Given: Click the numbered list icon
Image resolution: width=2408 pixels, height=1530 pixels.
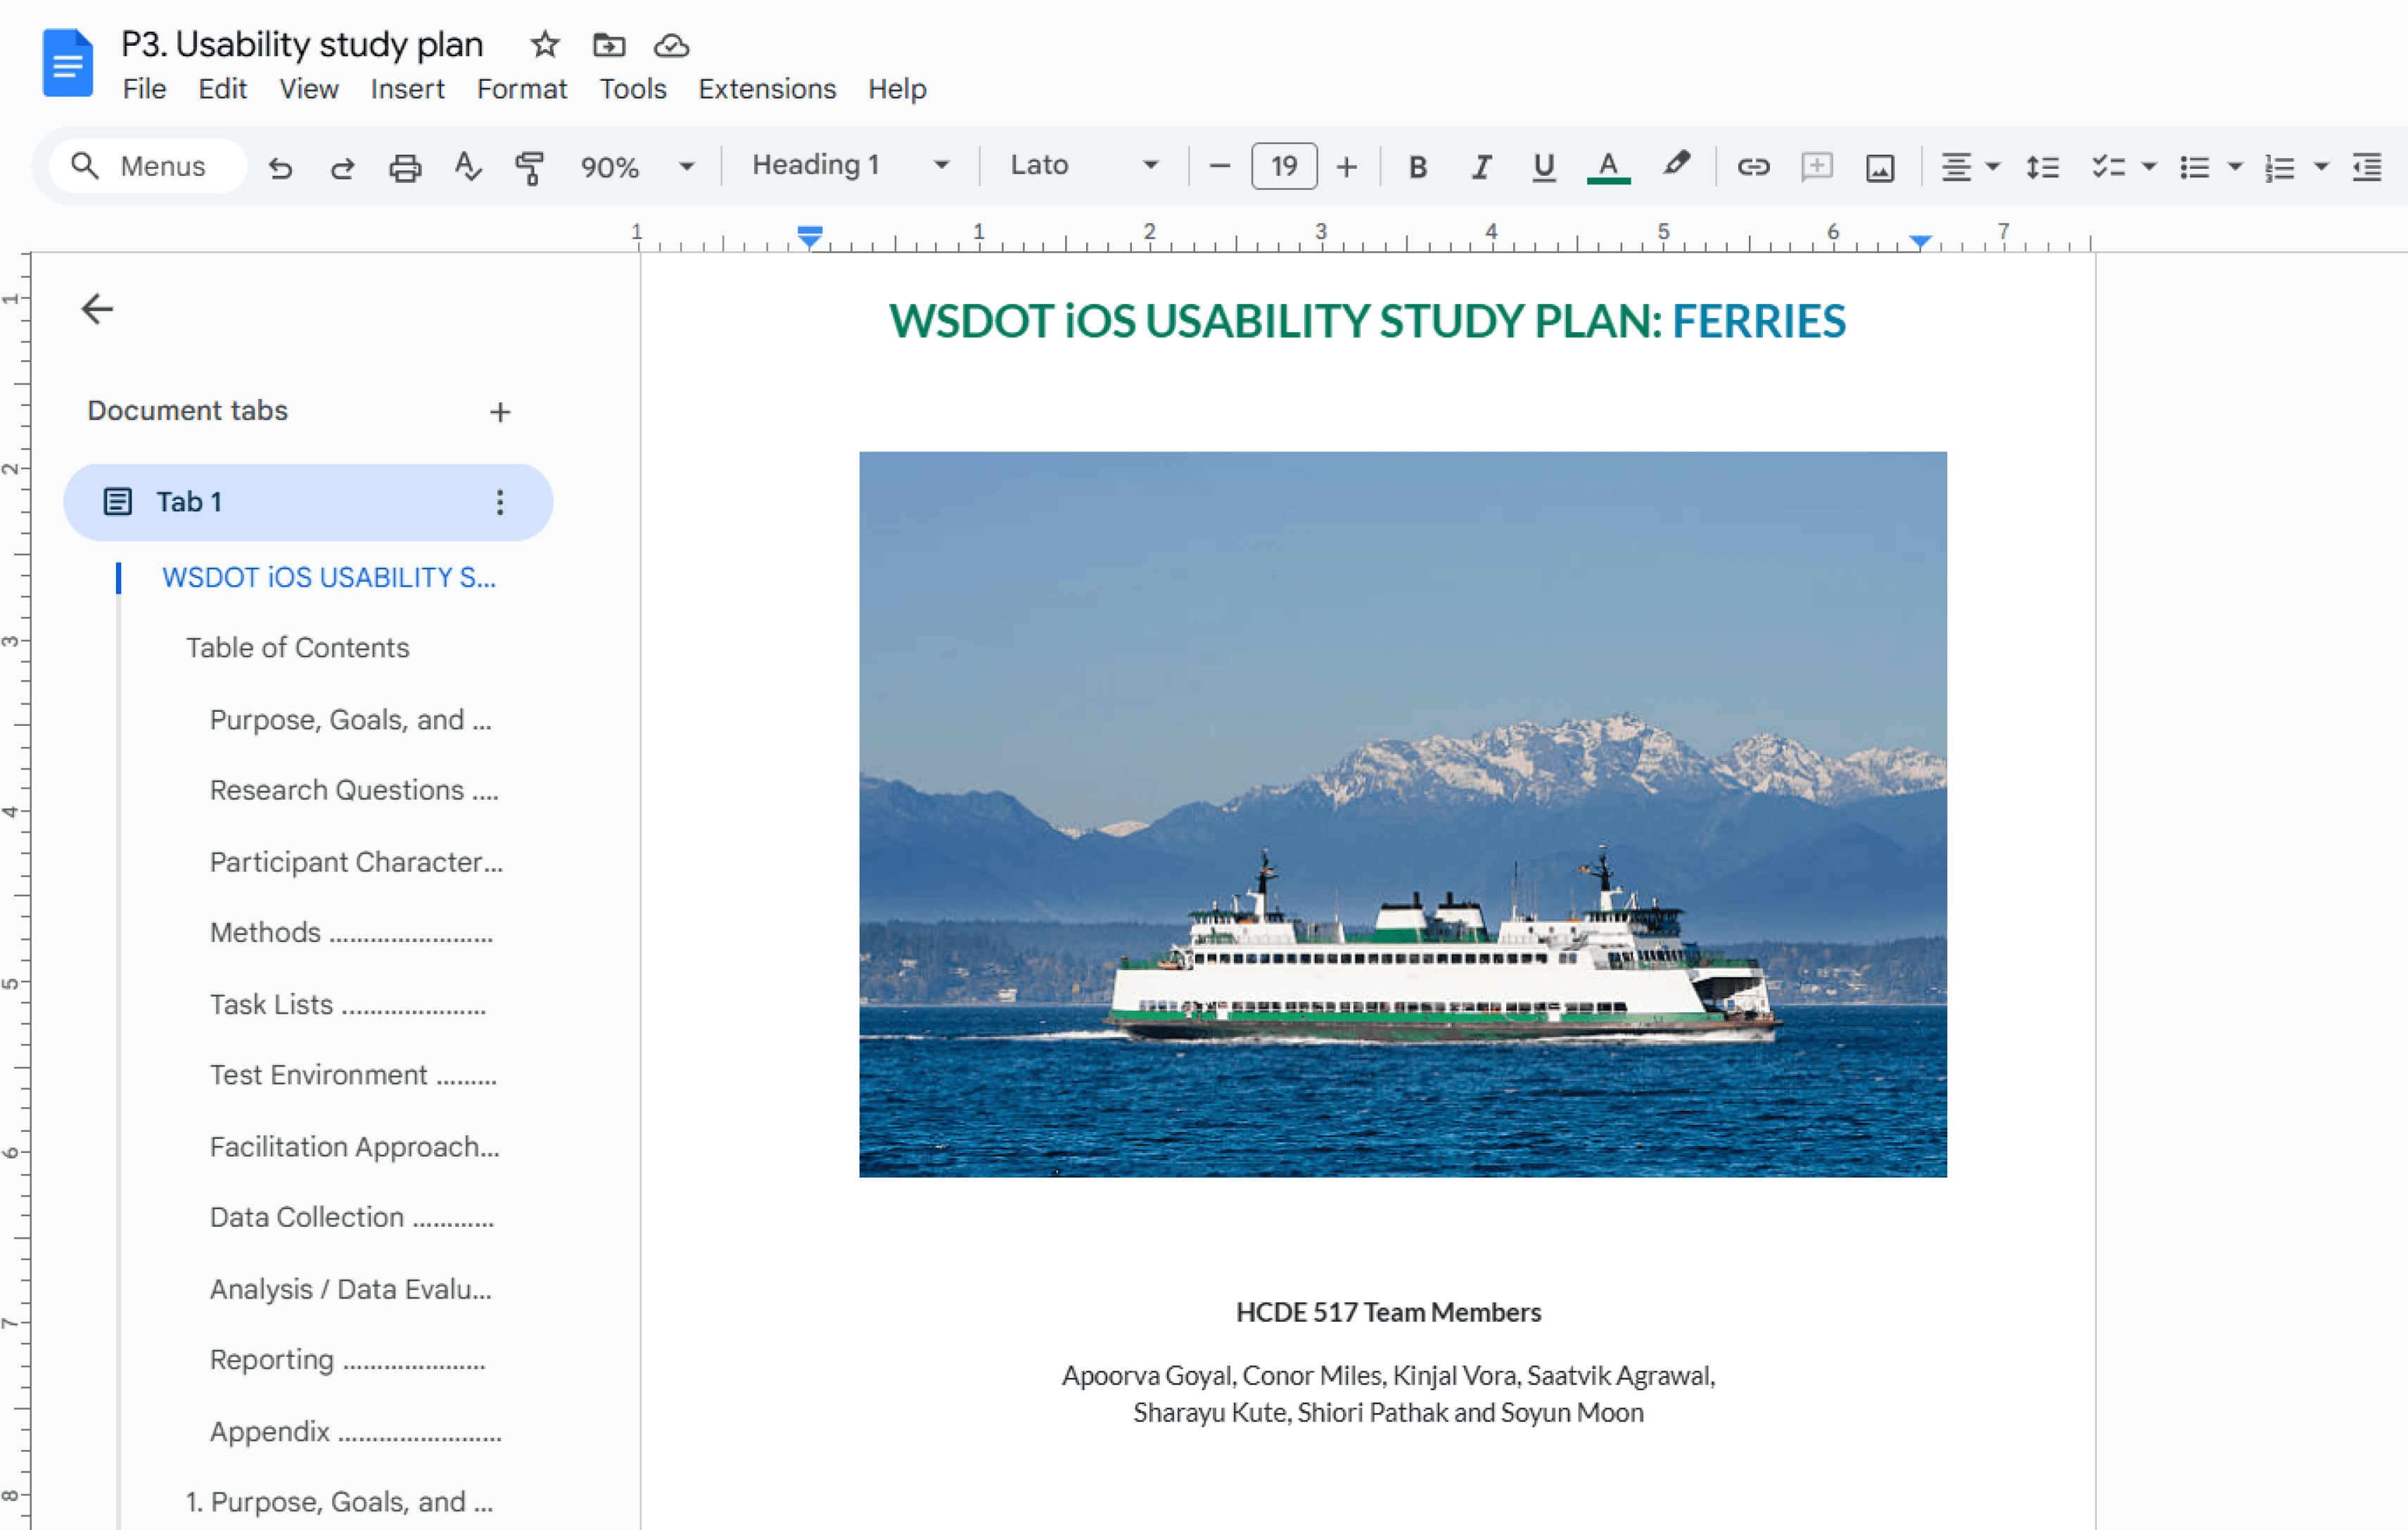Looking at the screenshot, I should pos(2280,167).
